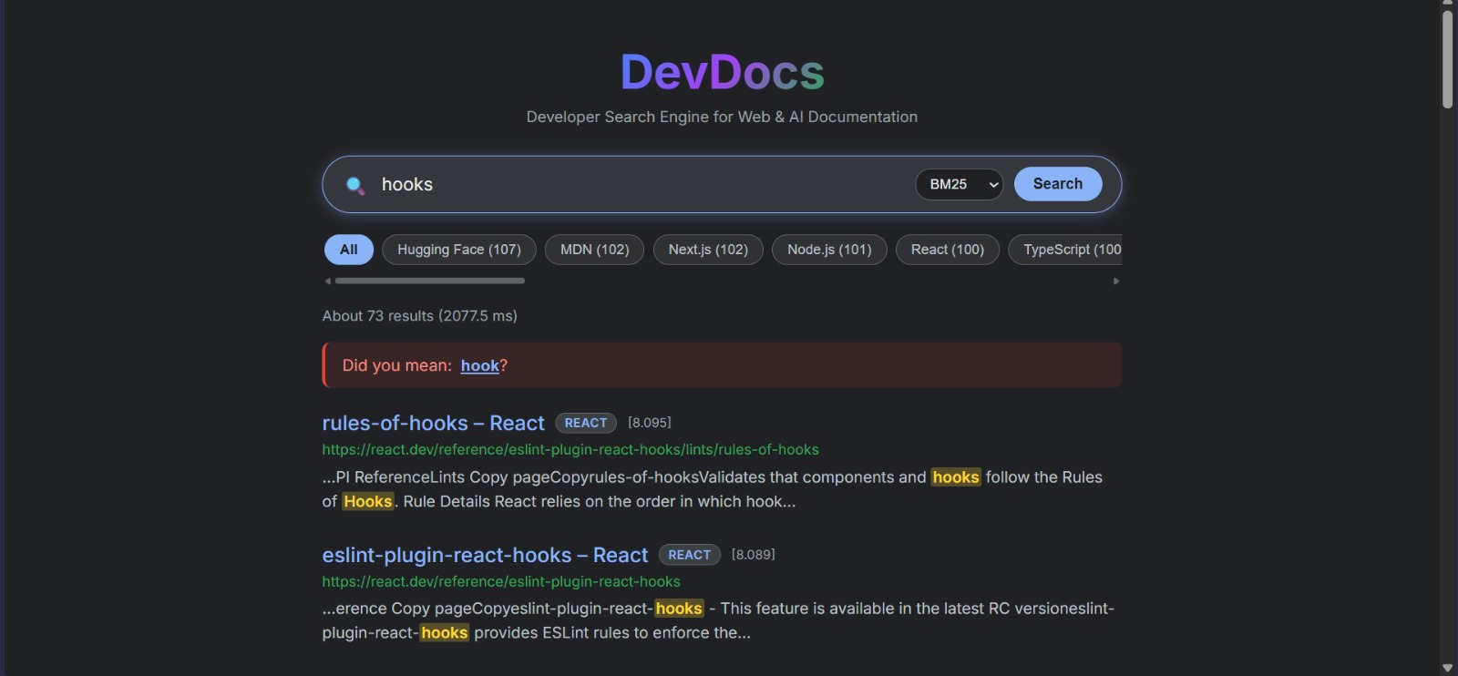
Task: Click the rules-of-hooks result snippet text
Action: coord(713,489)
